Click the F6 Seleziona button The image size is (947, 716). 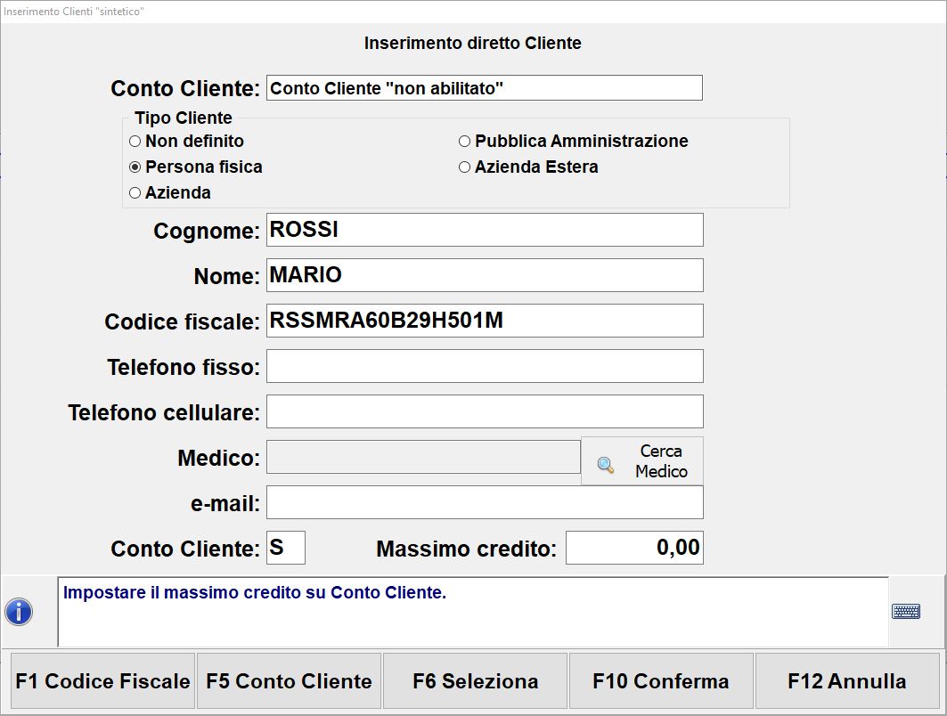pyautogui.click(x=475, y=681)
